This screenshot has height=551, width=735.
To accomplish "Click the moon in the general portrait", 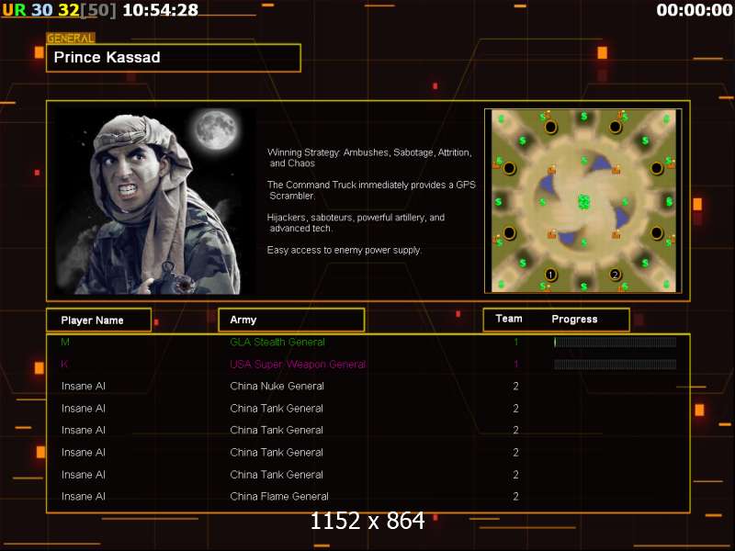I will (x=216, y=129).
